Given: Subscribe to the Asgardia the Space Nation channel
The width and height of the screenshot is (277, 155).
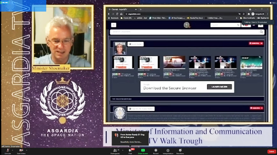Looking at the screenshot, I should [x=257, y=108].
